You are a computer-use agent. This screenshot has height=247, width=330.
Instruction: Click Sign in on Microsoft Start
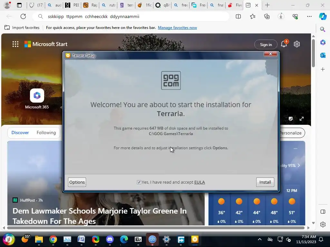click(x=266, y=44)
